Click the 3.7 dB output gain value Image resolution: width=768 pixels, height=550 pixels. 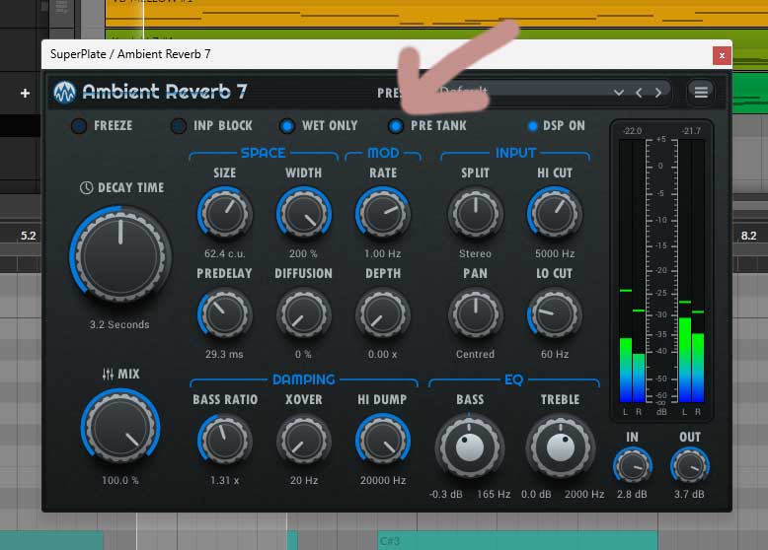pos(689,494)
